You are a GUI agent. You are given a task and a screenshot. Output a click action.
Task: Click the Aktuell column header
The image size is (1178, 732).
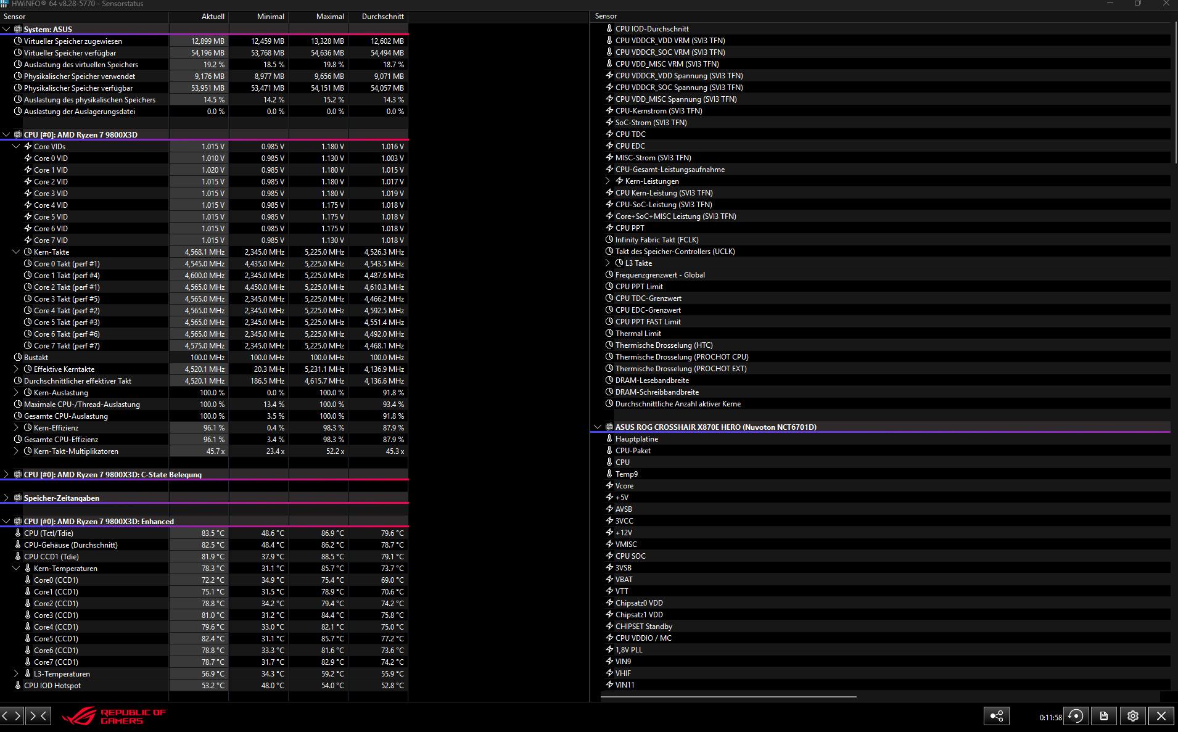coord(199,17)
